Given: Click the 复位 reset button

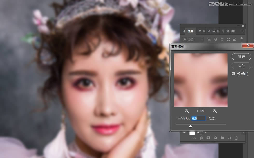Looking at the screenshot, I should tap(241, 66).
